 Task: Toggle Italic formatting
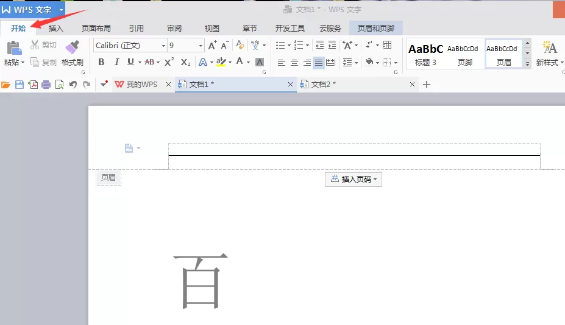(x=116, y=62)
